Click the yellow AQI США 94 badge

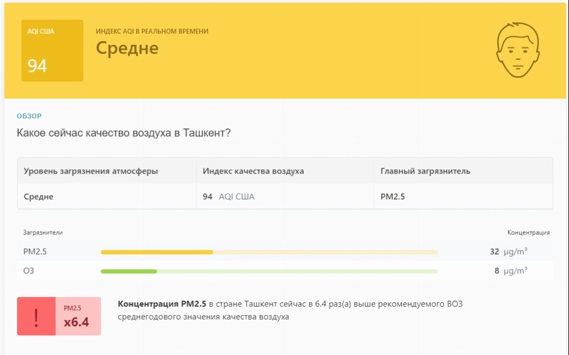click(52, 50)
